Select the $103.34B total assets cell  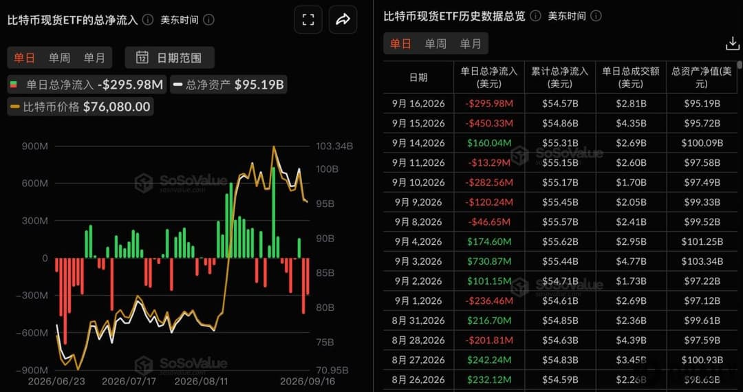pyautogui.click(x=702, y=261)
